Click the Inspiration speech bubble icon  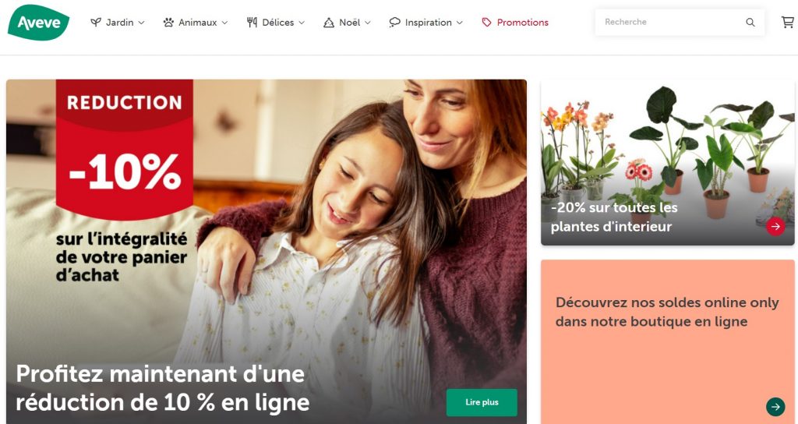(395, 23)
